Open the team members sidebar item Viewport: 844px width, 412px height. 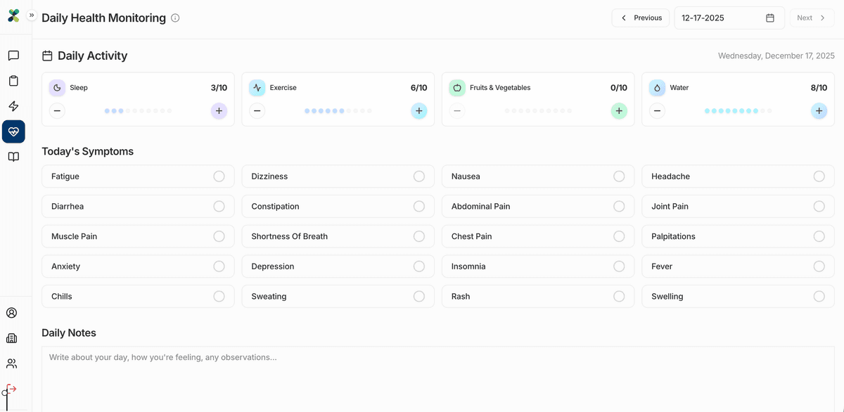[x=12, y=363]
